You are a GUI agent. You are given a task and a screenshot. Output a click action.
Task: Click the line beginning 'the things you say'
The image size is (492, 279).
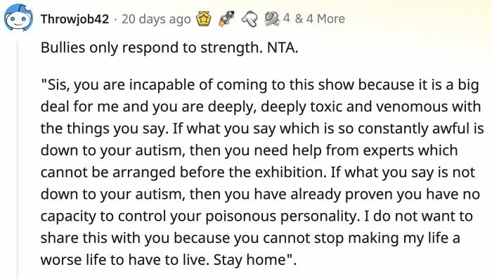coord(262,129)
